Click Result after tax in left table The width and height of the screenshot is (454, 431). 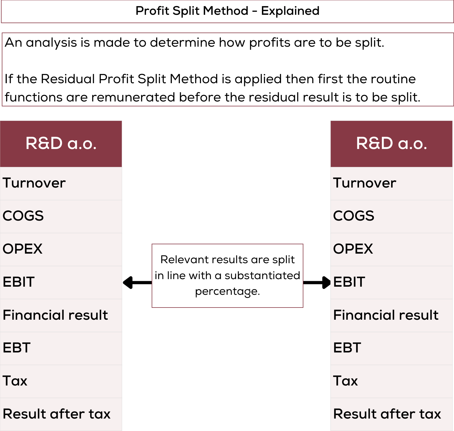click(x=61, y=414)
